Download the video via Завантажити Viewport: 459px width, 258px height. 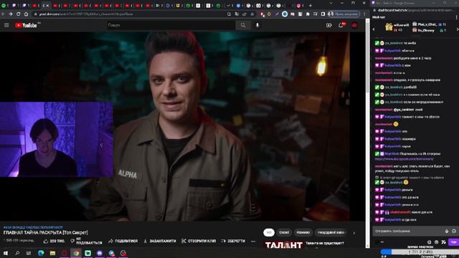point(159,241)
